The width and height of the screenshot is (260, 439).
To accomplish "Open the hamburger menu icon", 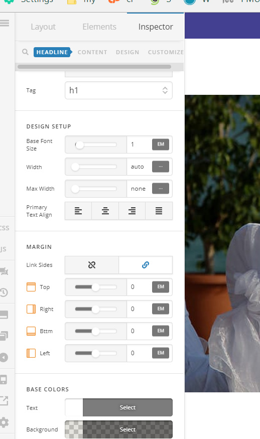I will (5, 23).
